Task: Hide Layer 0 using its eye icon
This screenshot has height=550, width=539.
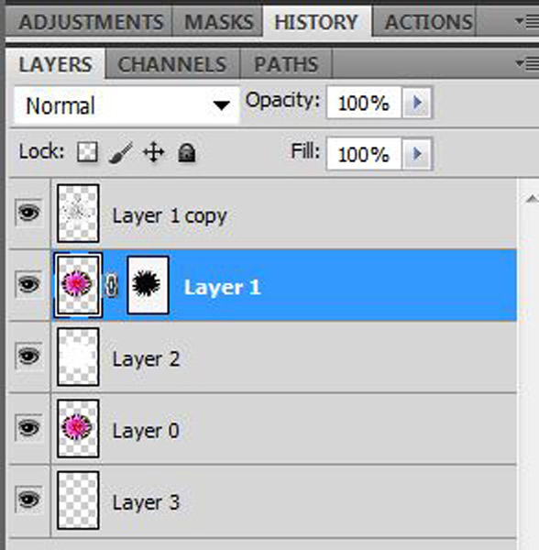Action: tap(28, 427)
